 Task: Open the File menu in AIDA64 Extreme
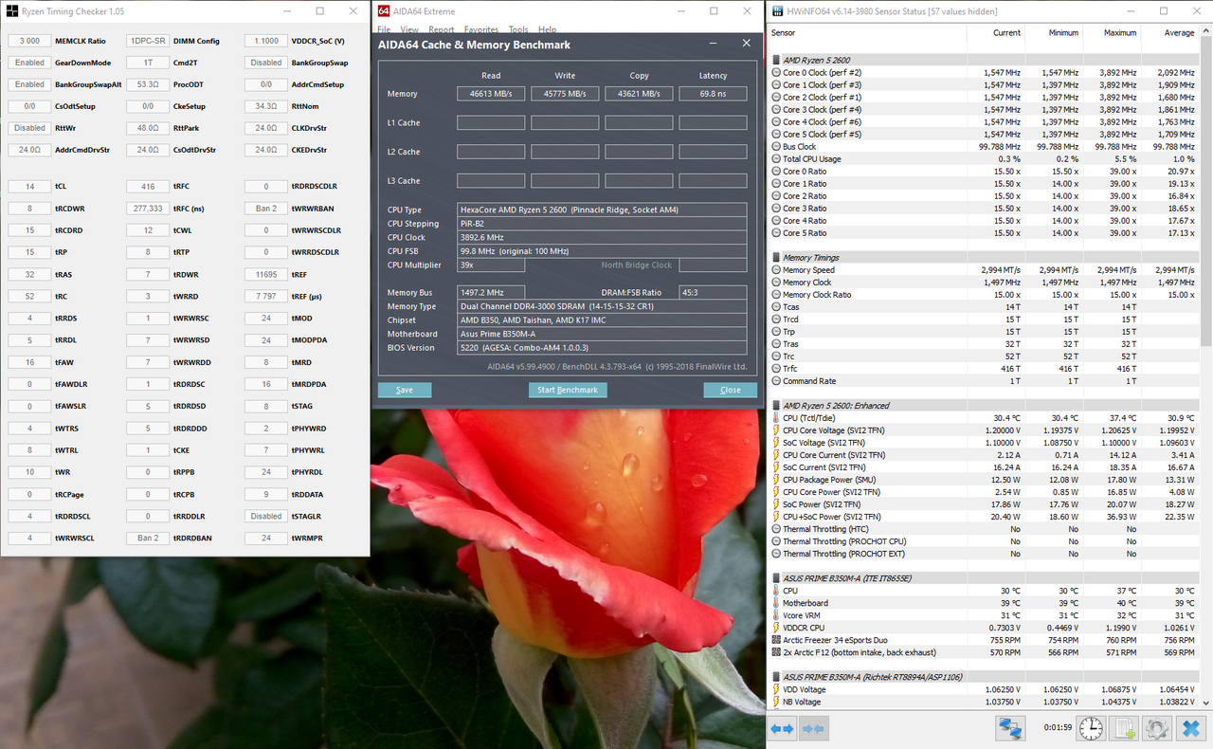[x=384, y=29]
